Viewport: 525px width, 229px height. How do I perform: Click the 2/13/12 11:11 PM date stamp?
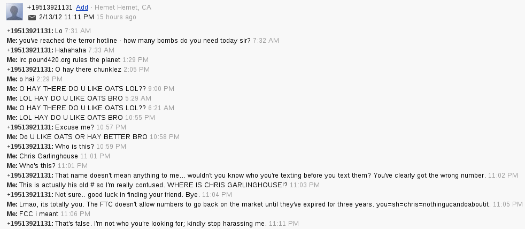point(67,17)
